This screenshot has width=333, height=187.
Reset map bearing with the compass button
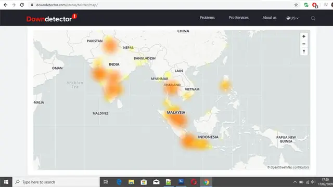tap(304, 51)
